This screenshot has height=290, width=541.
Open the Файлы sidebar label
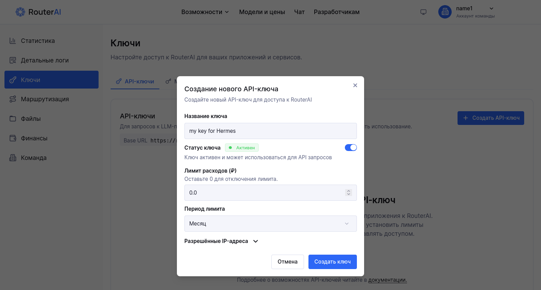(31, 118)
